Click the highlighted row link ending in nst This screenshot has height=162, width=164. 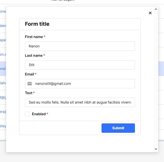pos(3,69)
